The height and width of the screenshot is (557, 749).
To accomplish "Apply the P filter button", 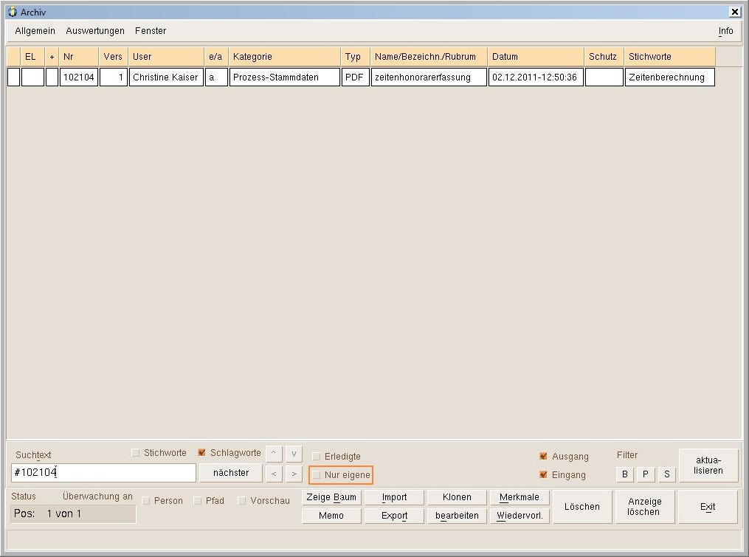I will [646, 474].
